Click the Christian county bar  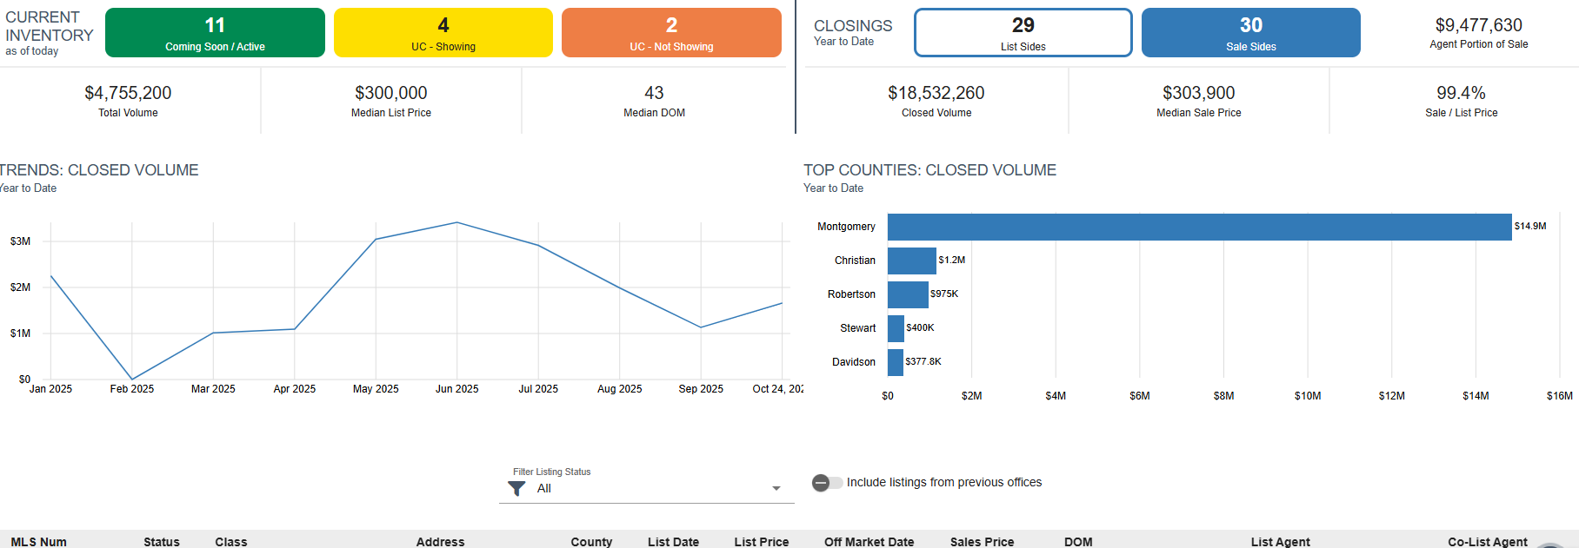[911, 261]
